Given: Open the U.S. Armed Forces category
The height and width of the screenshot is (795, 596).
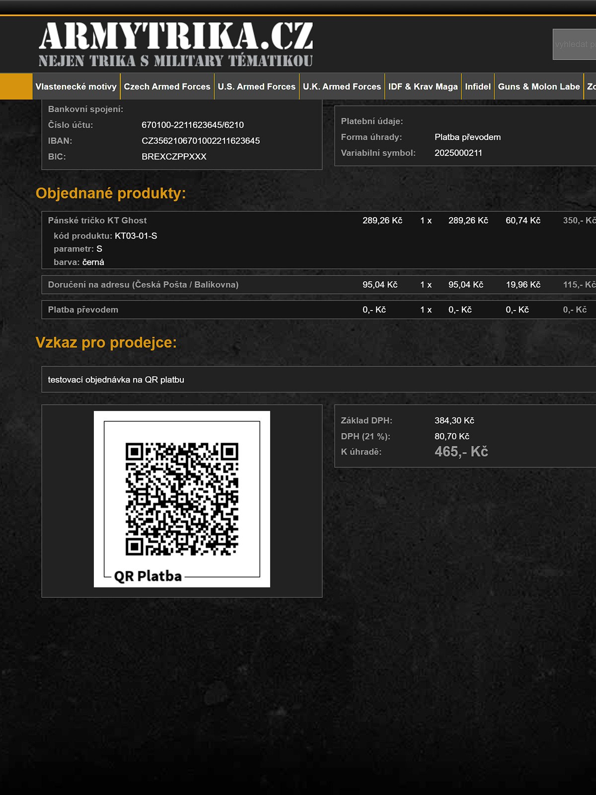Looking at the screenshot, I should tap(257, 86).
